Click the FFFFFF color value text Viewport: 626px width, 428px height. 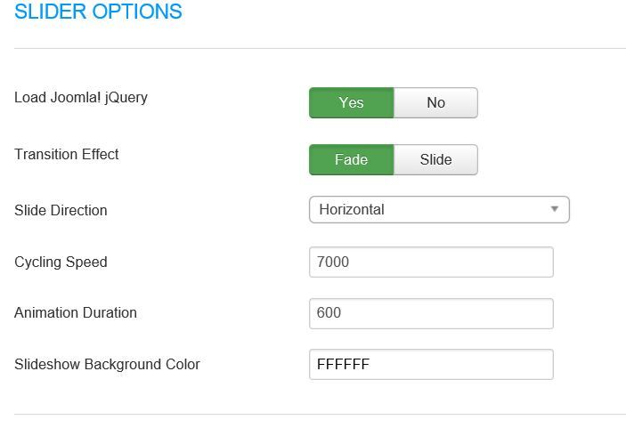point(344,364)
